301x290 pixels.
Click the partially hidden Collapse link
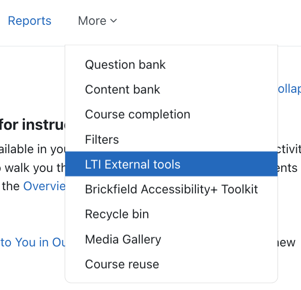(289, 89)
